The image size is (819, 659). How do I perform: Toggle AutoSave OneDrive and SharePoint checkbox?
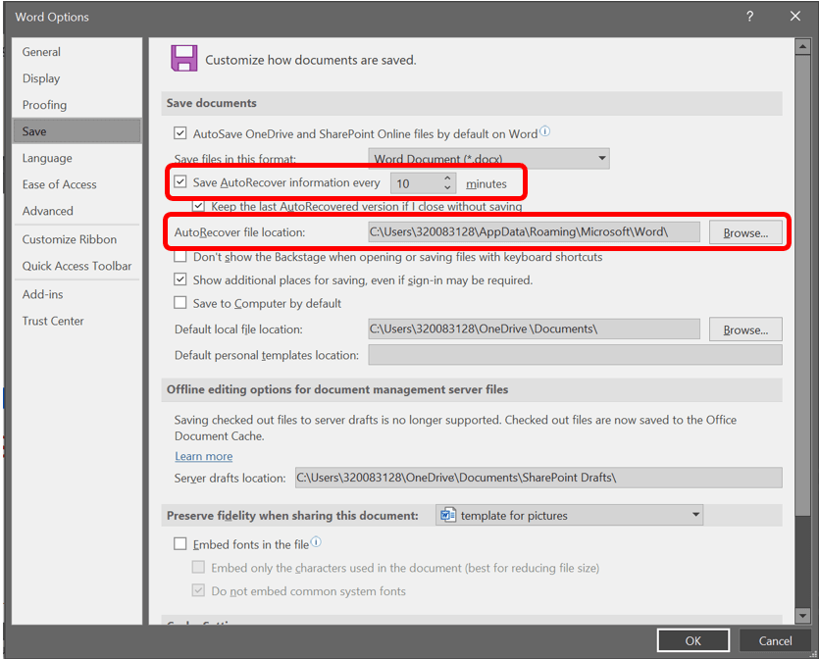point(180,133)
